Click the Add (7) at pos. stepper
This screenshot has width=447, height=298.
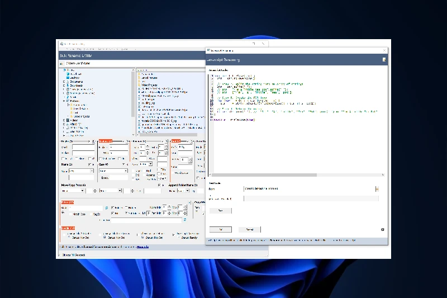coord(190,160)
